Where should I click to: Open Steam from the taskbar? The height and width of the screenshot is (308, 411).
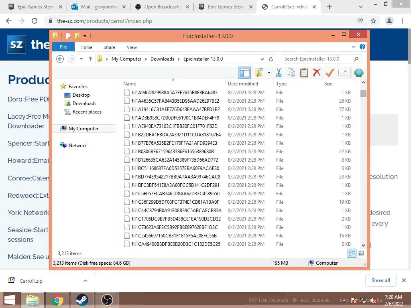click(82, 300)
